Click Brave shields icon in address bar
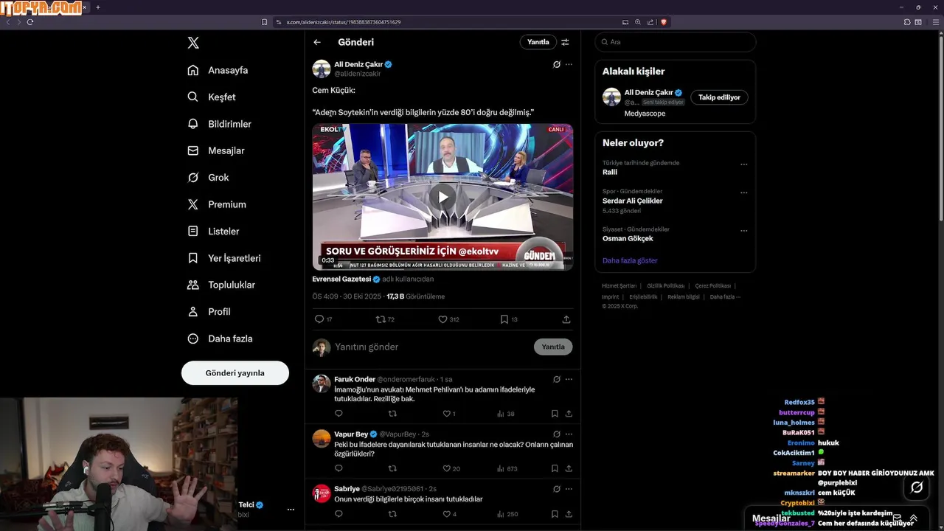The width and height of the screenshot is (944, 531). click(664, 22)
